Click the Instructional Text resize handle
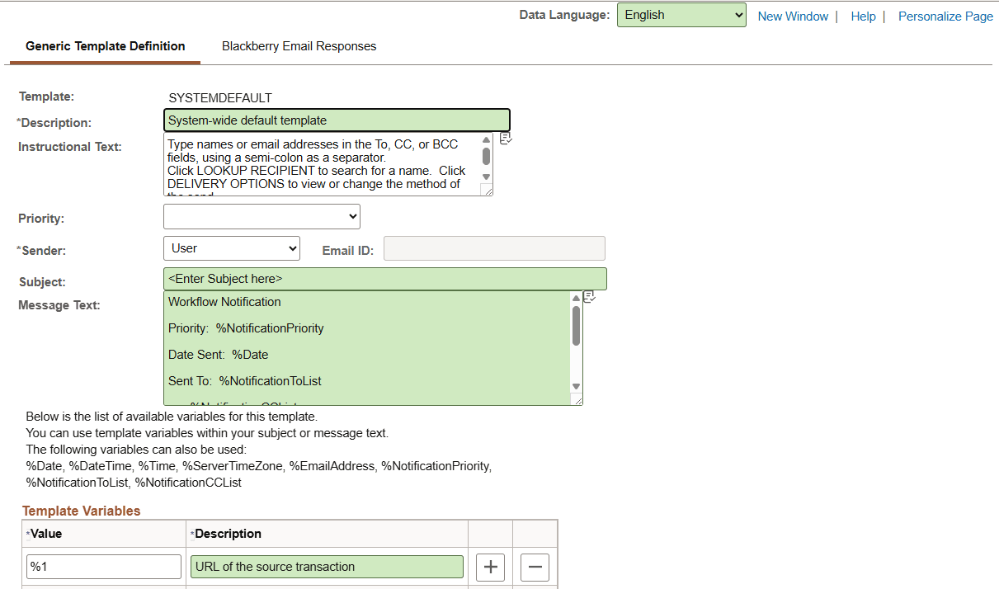 coord(489,191)
